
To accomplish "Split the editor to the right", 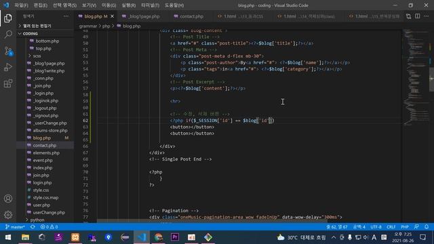I will (418, 16).
